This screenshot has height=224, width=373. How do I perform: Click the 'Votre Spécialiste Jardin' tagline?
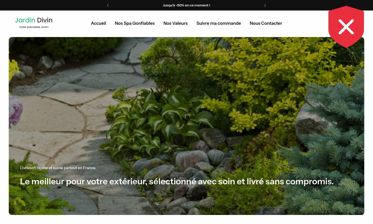pyautogui.click(x=34, y=27)
